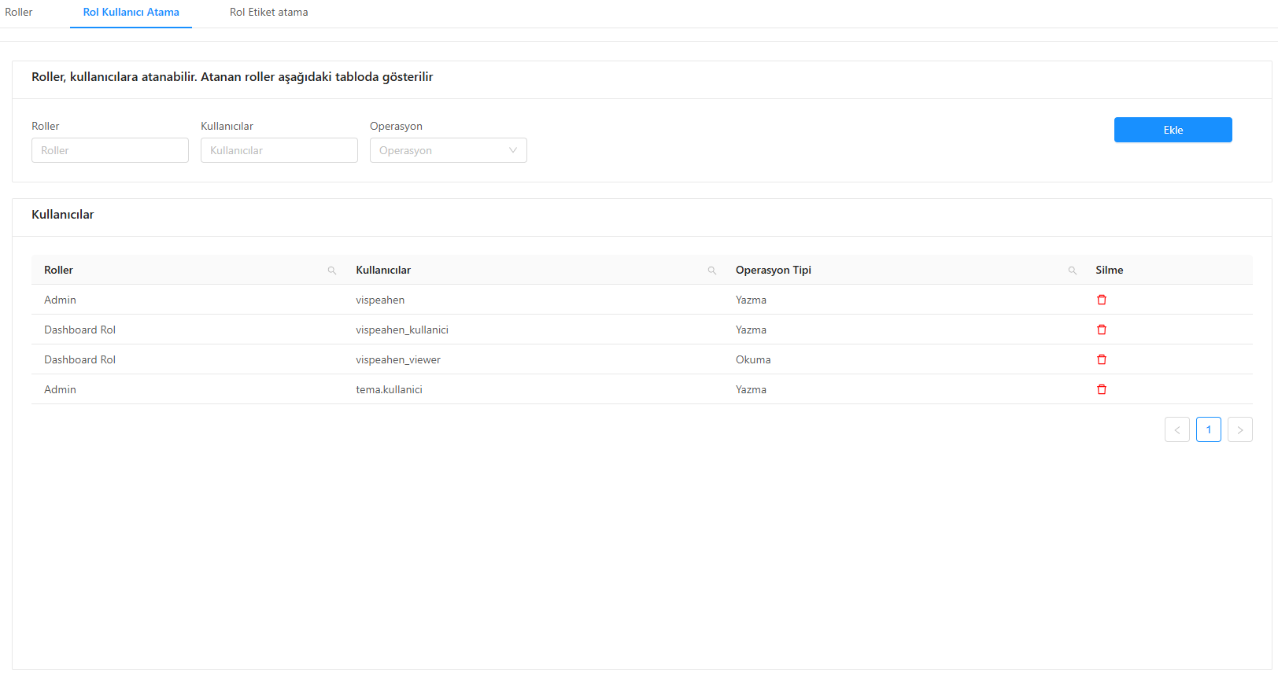Click the Ekle button
This screenshot has height=674, width=1278.
pos(1173,130)
